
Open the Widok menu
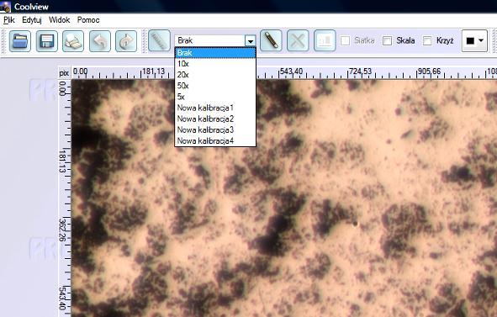(59, 20)
